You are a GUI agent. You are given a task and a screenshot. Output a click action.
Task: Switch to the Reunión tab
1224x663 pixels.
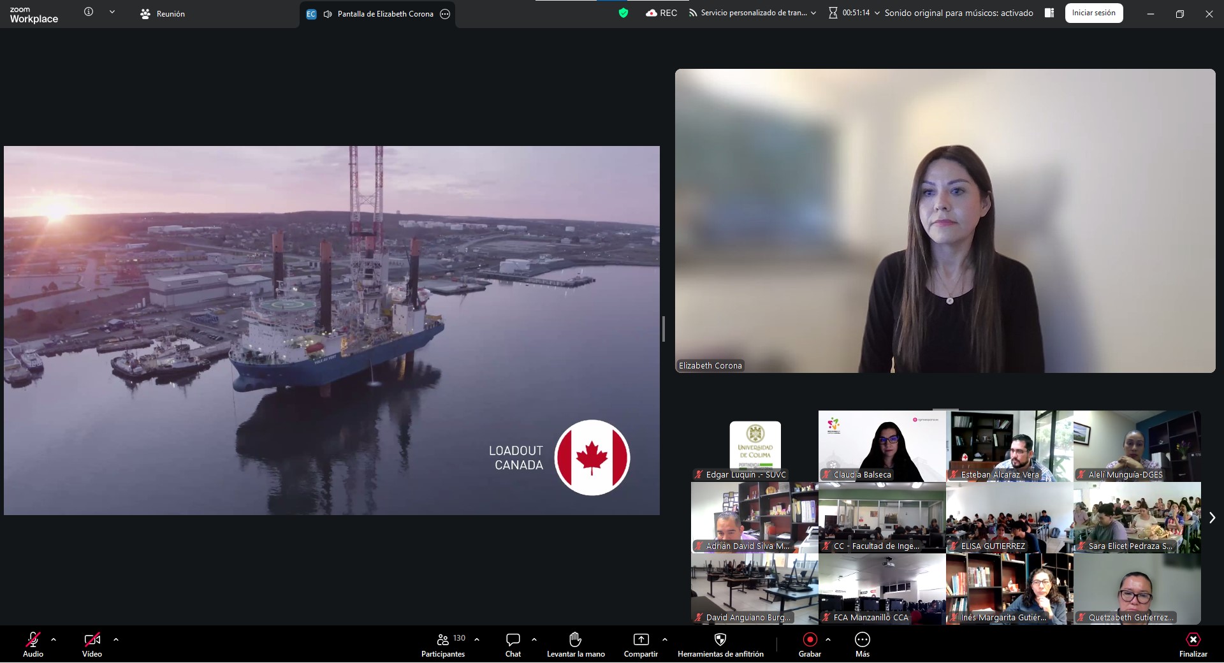(x=163, y=13)
